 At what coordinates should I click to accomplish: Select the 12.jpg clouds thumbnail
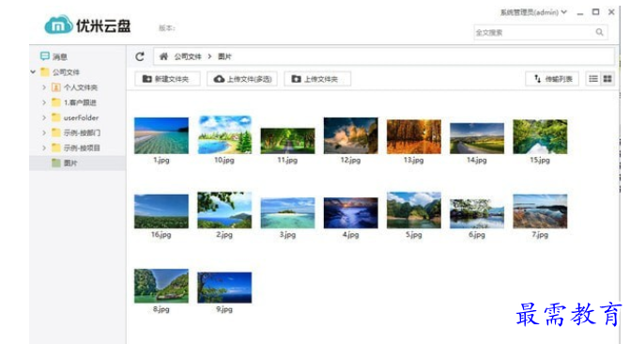pyautogui.click(x=351, y=135)
